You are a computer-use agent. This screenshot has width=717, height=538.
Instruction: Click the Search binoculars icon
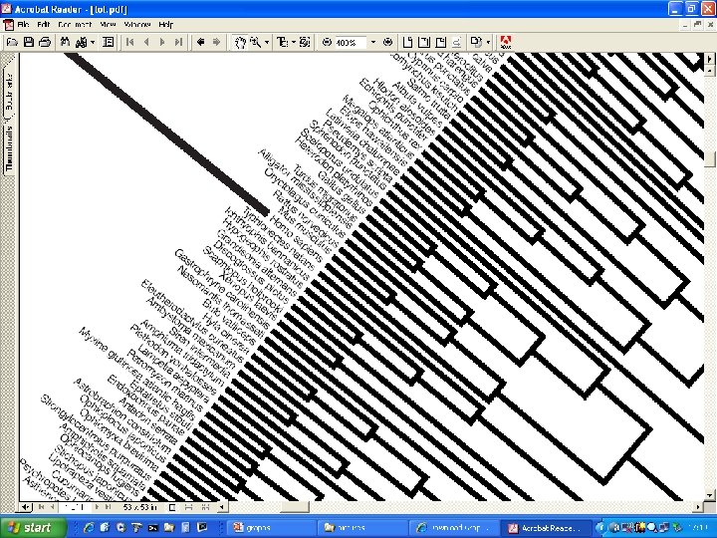point(81,43)
